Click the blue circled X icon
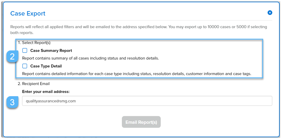 coord(270,13)
